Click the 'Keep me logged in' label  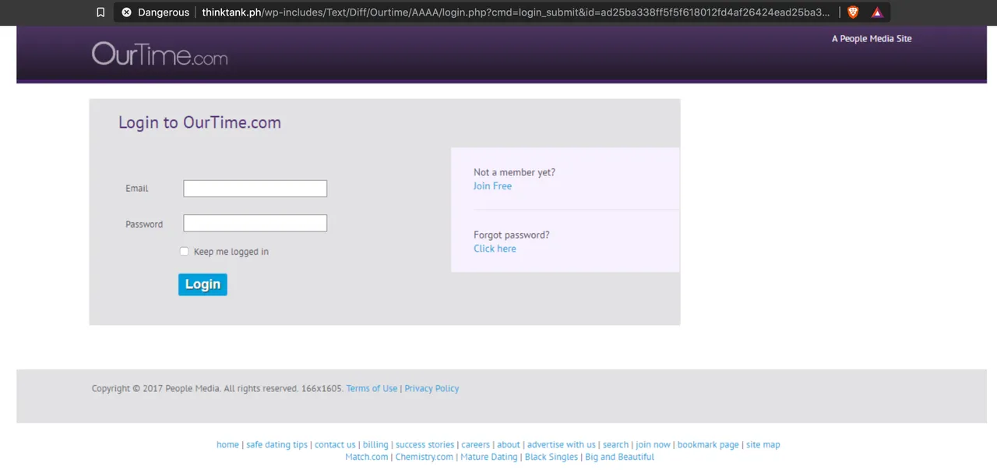pos(231,252)
